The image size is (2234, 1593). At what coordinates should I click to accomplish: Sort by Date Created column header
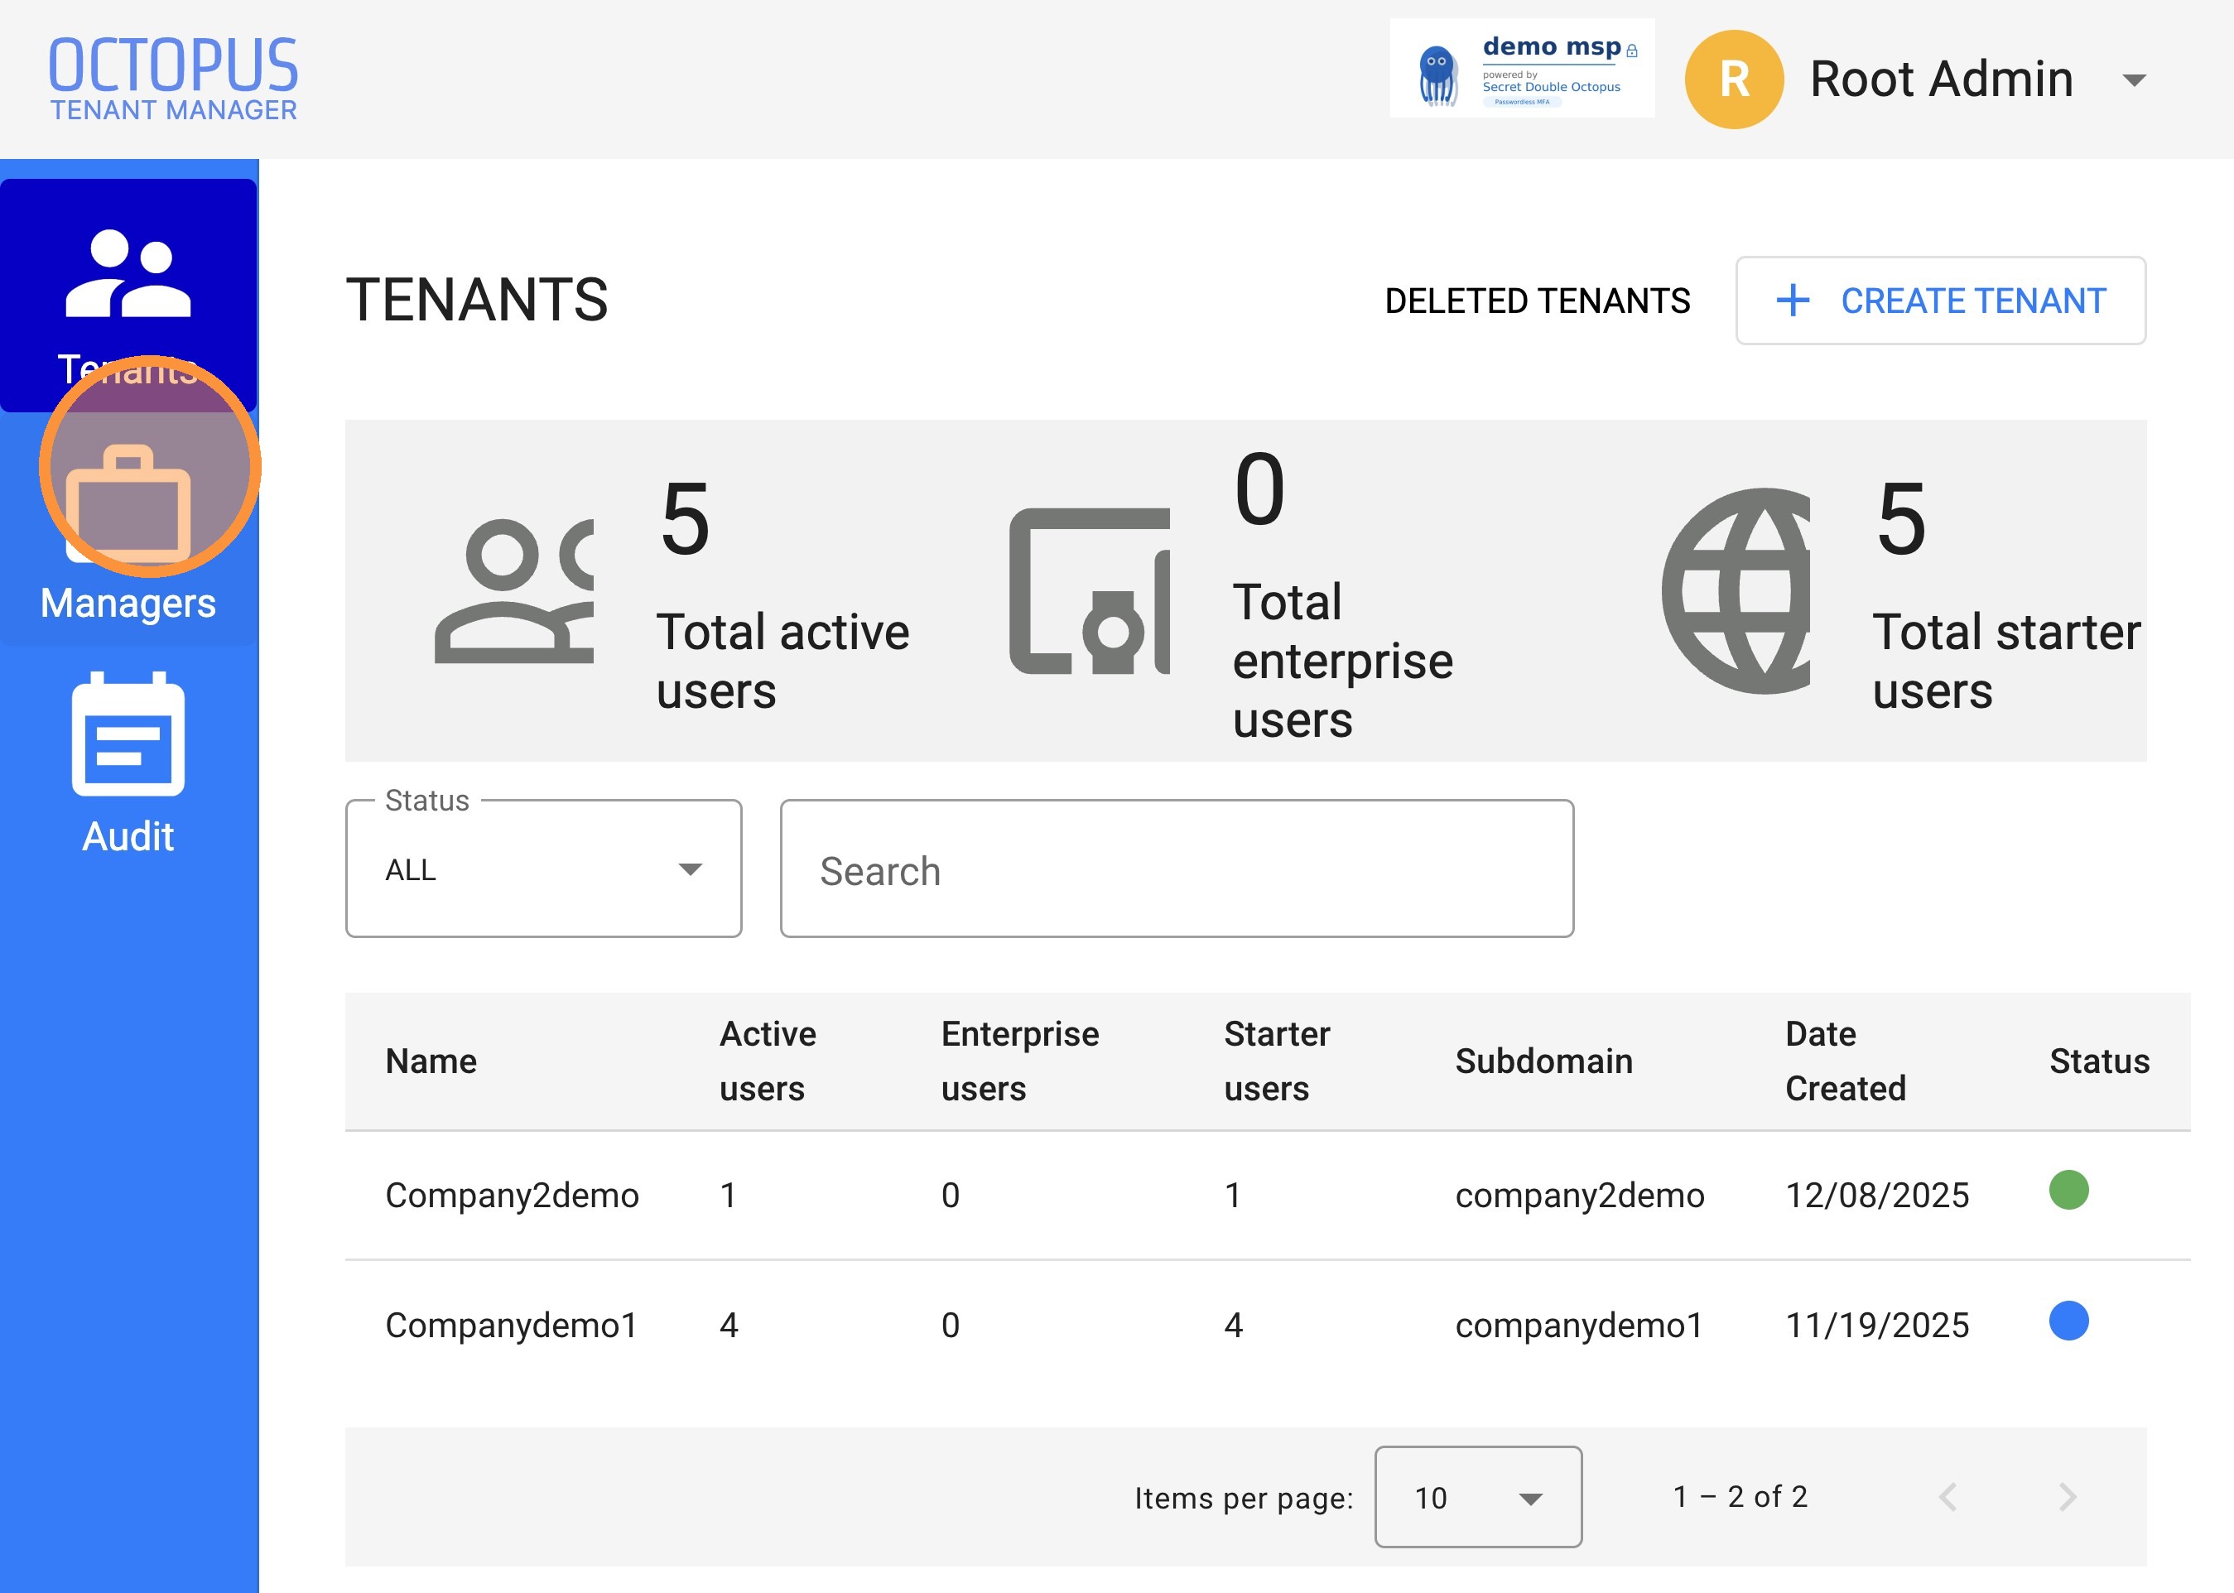(x=1846, y=1061)
